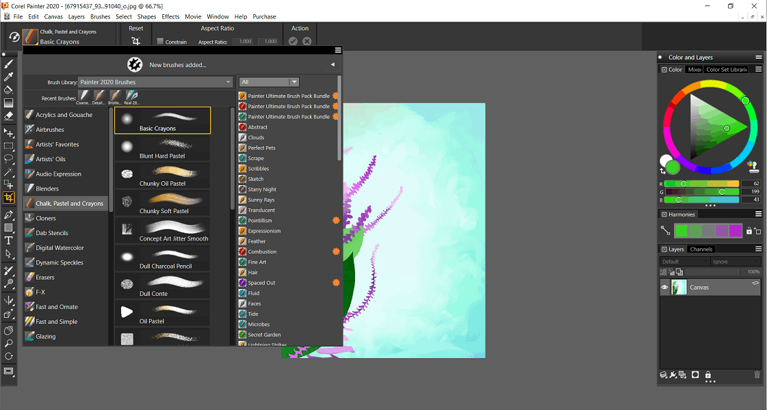Click the layer lock icon in Layers panel

point(707,375)
